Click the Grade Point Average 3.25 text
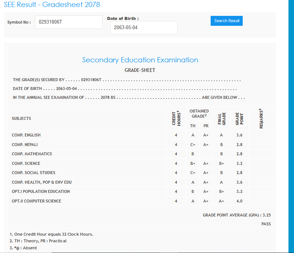The height and width of the screenshot is (253, 294). [236, 215]
